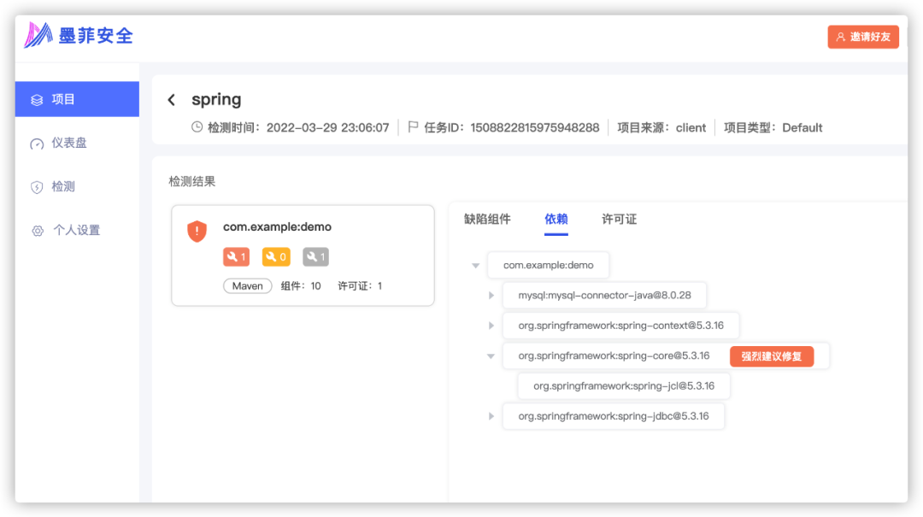Click the red wrench badge showing 1
The width and height of the screenshot is (923, 517).
point(236,256)
